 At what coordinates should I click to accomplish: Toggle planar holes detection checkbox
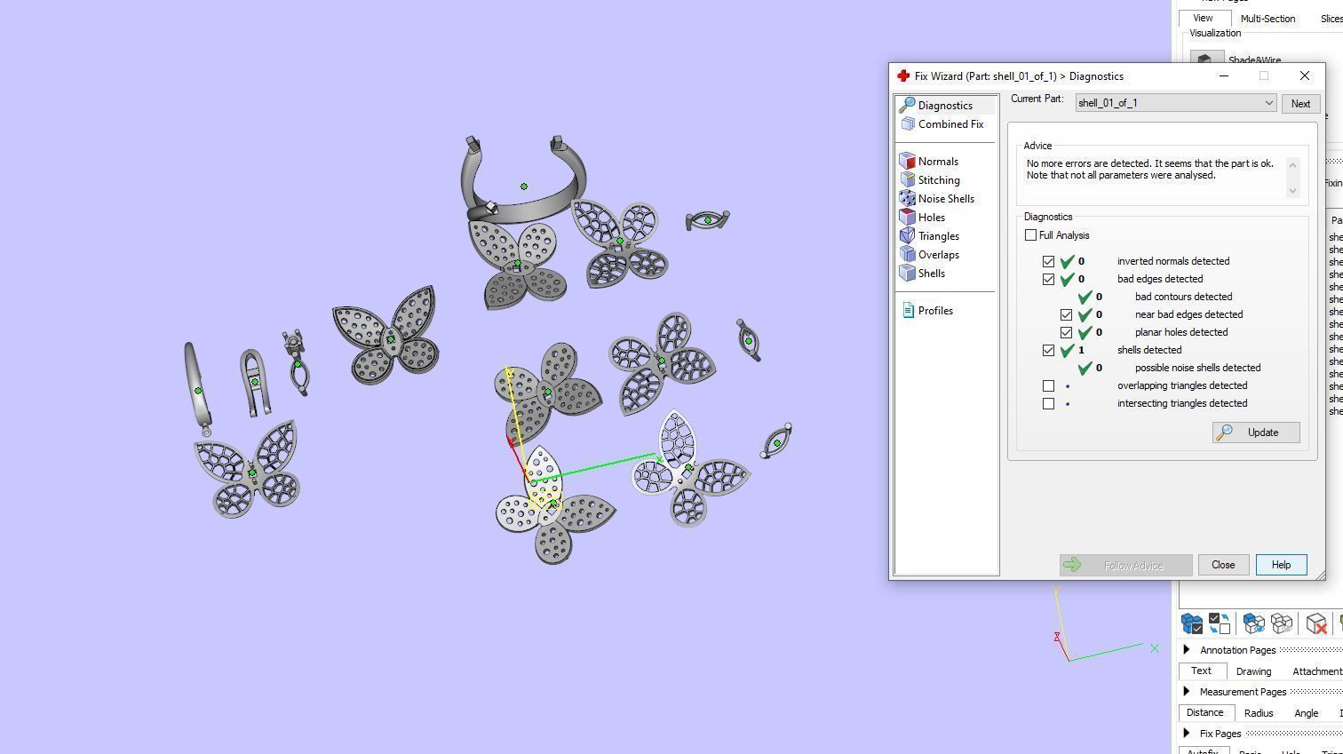click(1066, 332)
